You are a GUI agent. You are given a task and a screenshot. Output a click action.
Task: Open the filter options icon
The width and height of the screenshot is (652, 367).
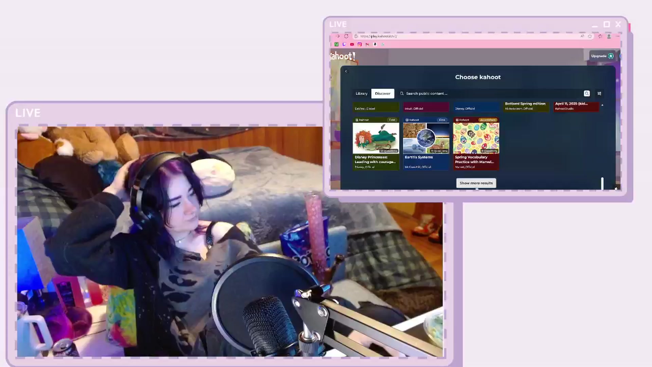tap(599, 93)
